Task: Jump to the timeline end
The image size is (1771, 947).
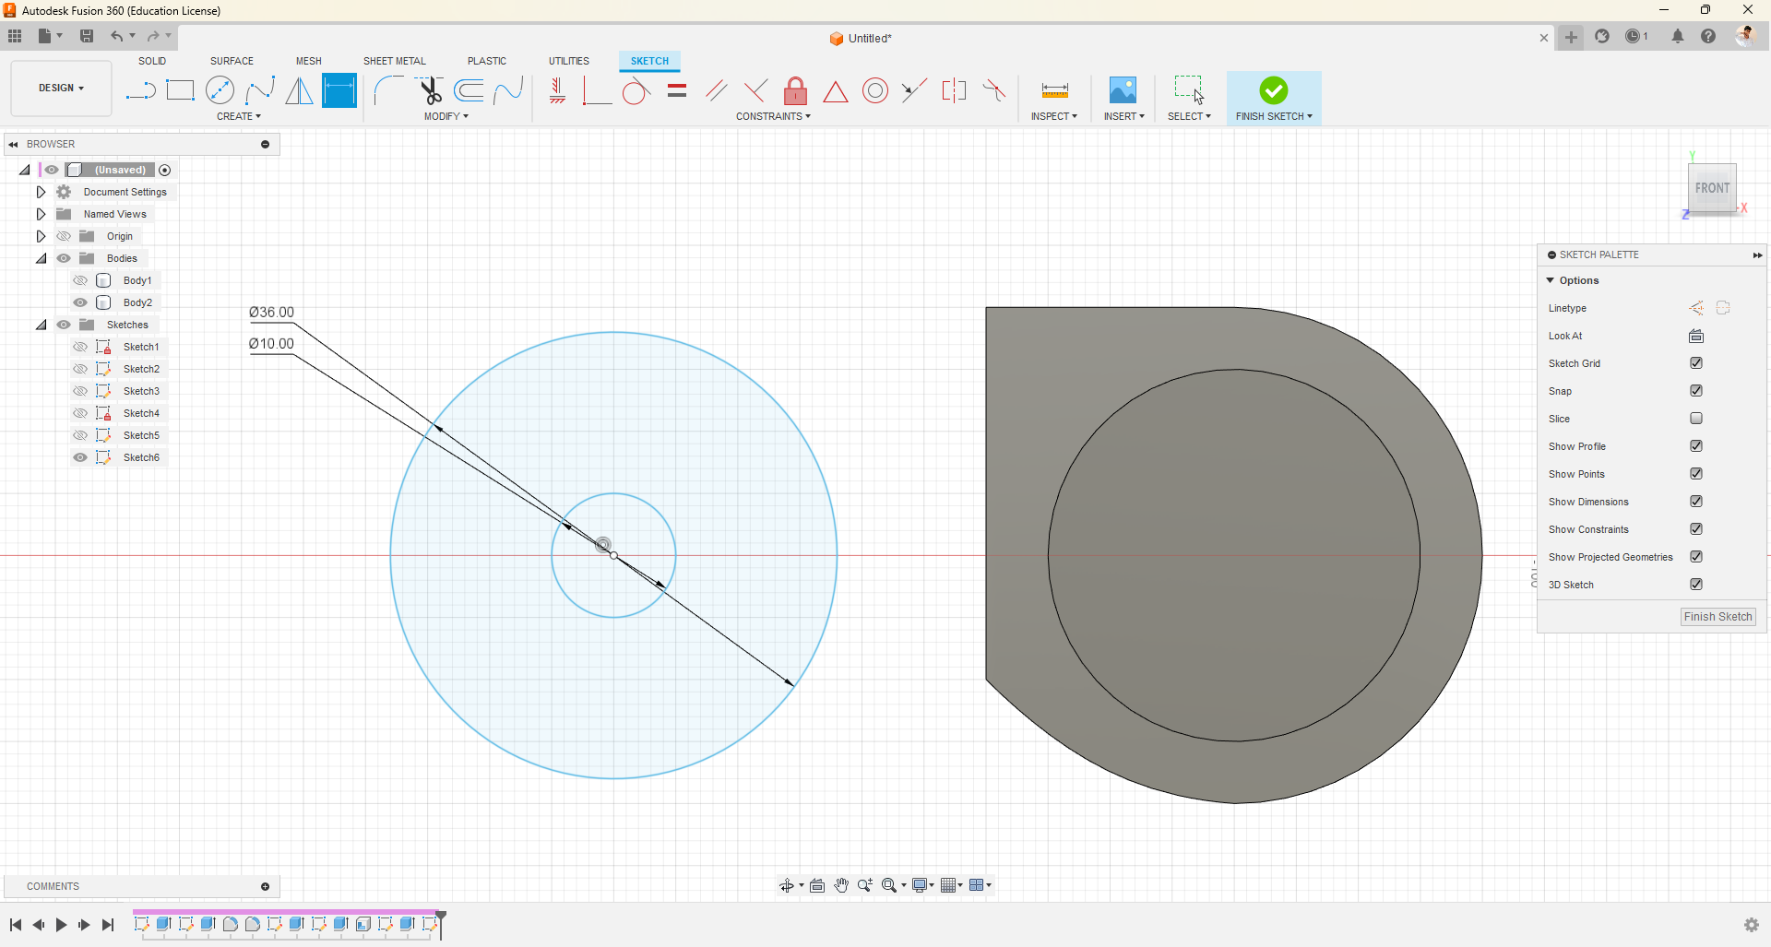Action: [108, 925]
